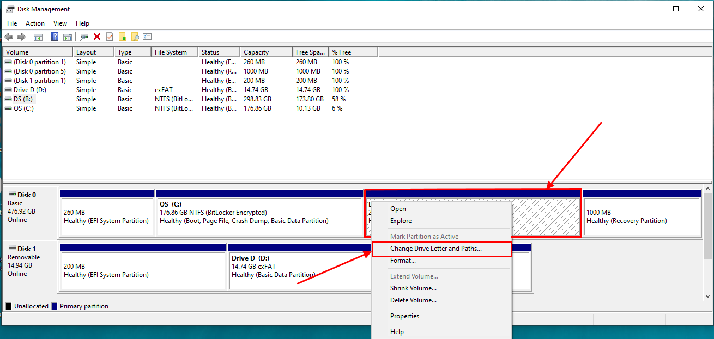Click the 10.13 GB free space cell
The width and height of the screenshot is (714, 339).
click(308, 108)
